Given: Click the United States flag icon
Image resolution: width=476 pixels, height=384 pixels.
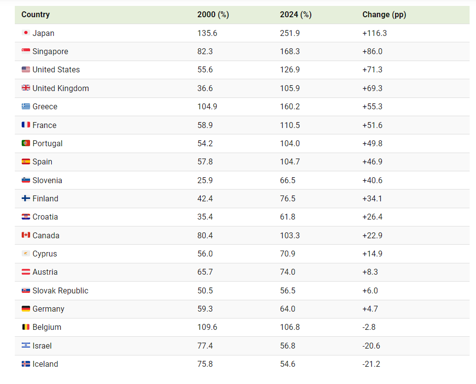Looking at the screenshot, I should 26,70.
